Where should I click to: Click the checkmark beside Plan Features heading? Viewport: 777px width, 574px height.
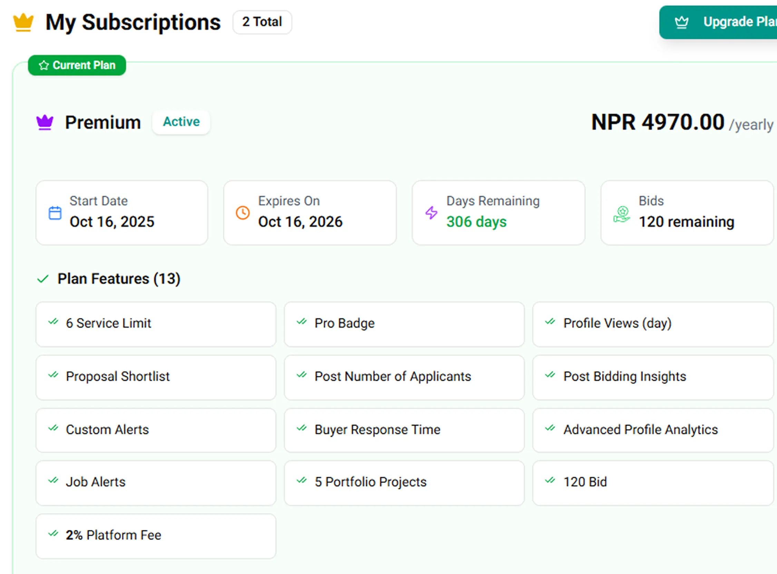43,278
